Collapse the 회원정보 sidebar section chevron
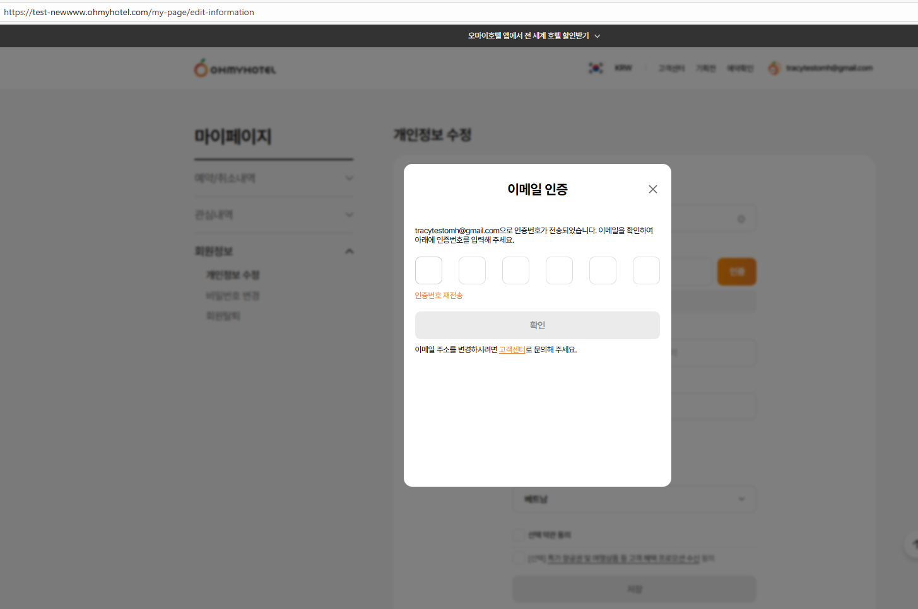 350,252
